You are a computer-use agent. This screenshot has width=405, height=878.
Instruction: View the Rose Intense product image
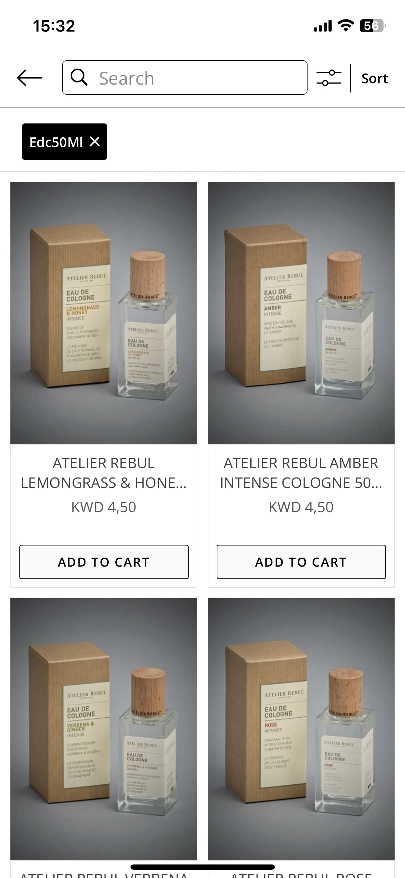click(x=301, y=729)
